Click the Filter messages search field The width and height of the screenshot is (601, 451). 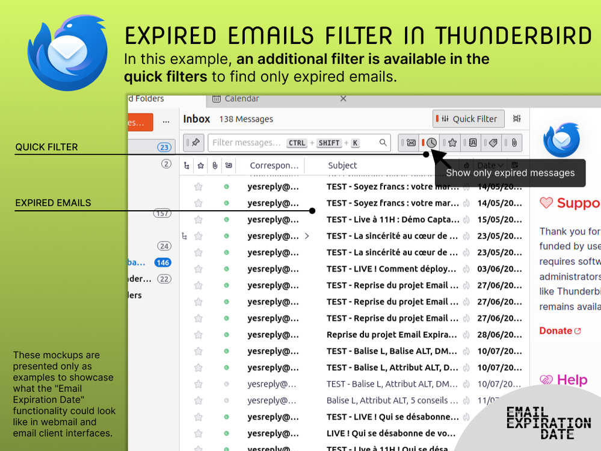coord(299,143)
